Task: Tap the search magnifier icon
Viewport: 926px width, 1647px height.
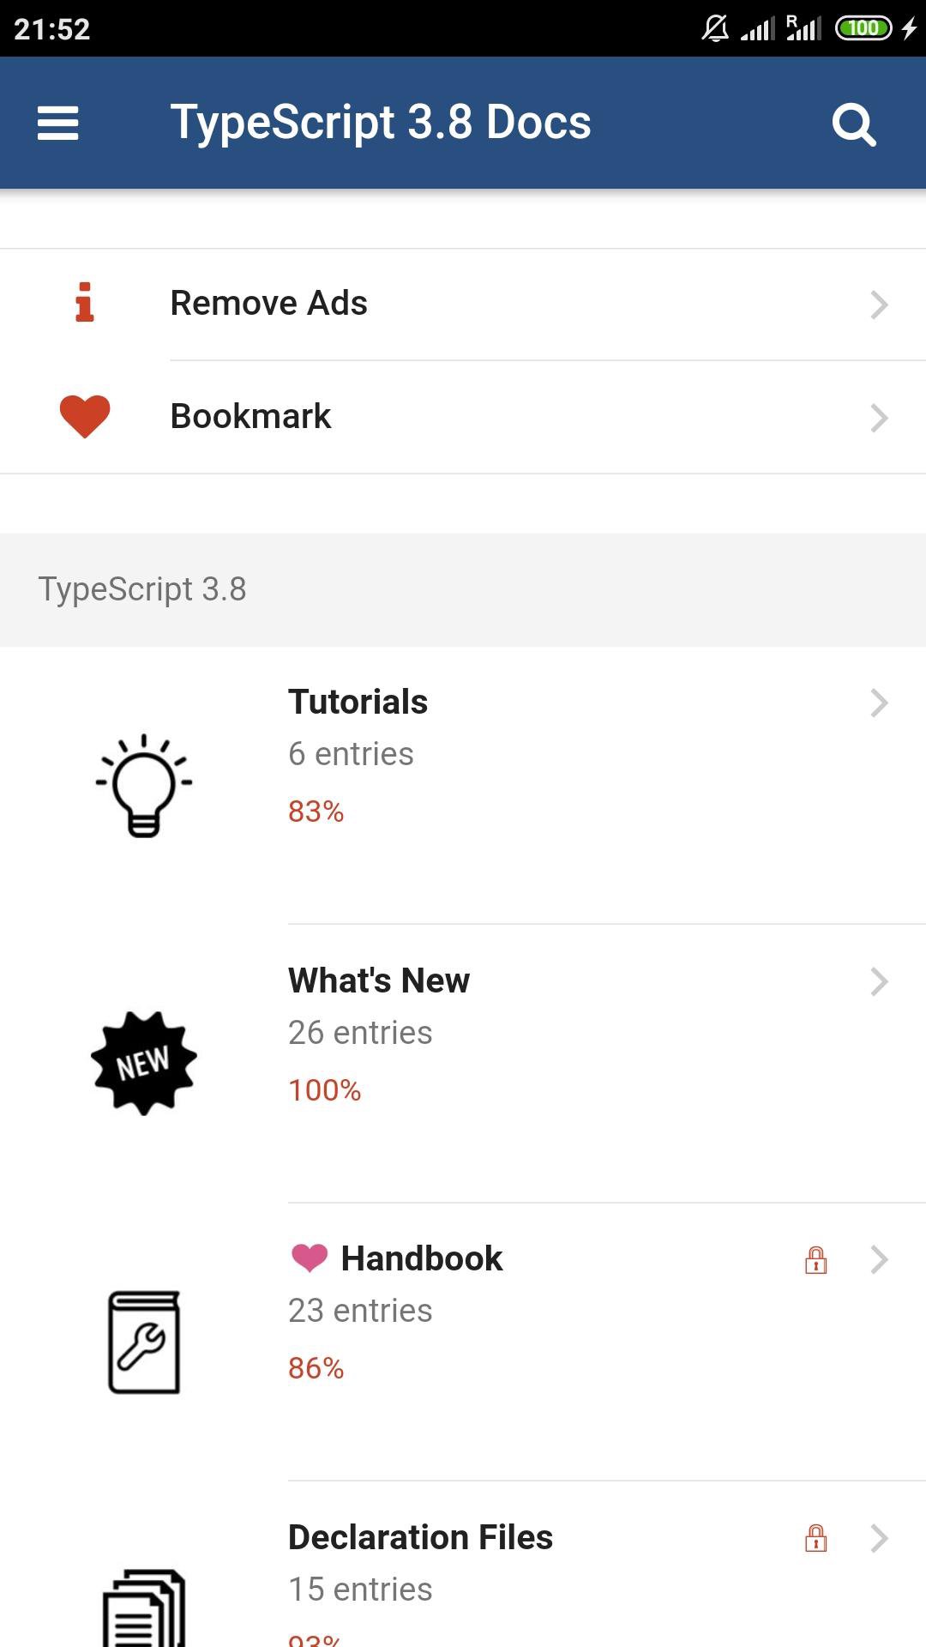Action: click(853, 124)
